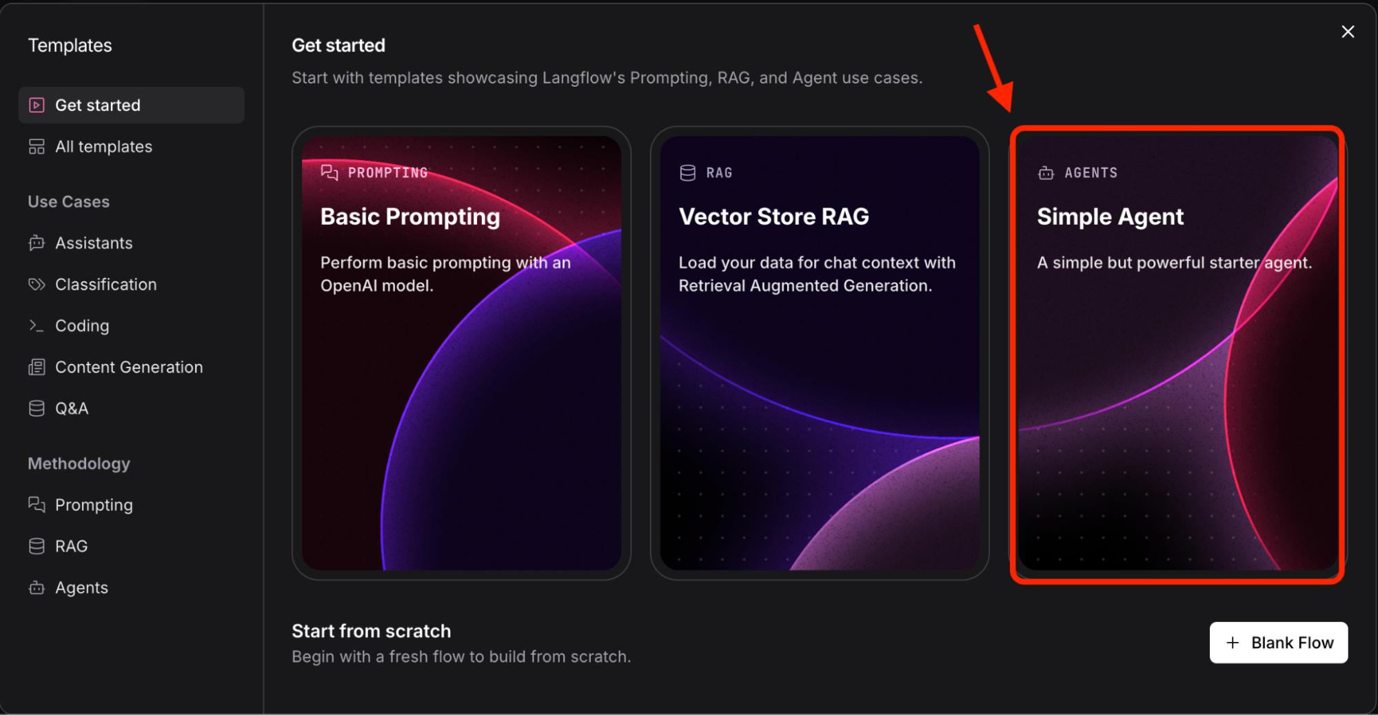1378x715 pixels.
Task: Dismiss the Templates dialog
Action: point(1347,31)
